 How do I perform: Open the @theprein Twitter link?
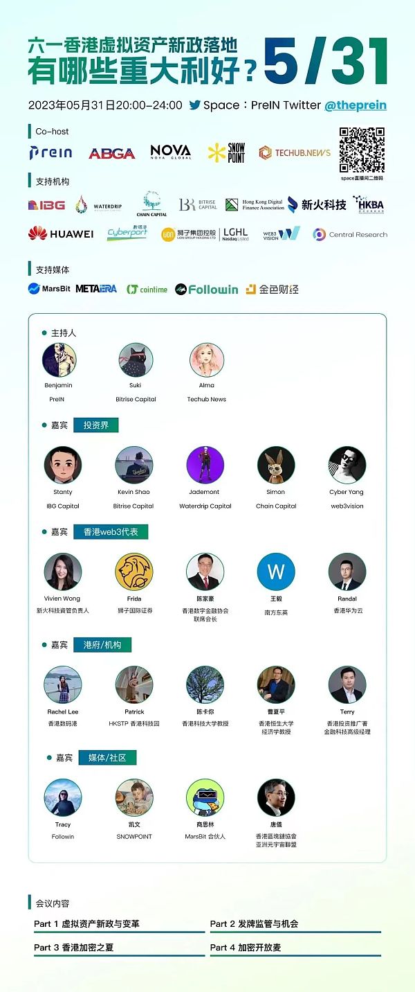[356, 105]
